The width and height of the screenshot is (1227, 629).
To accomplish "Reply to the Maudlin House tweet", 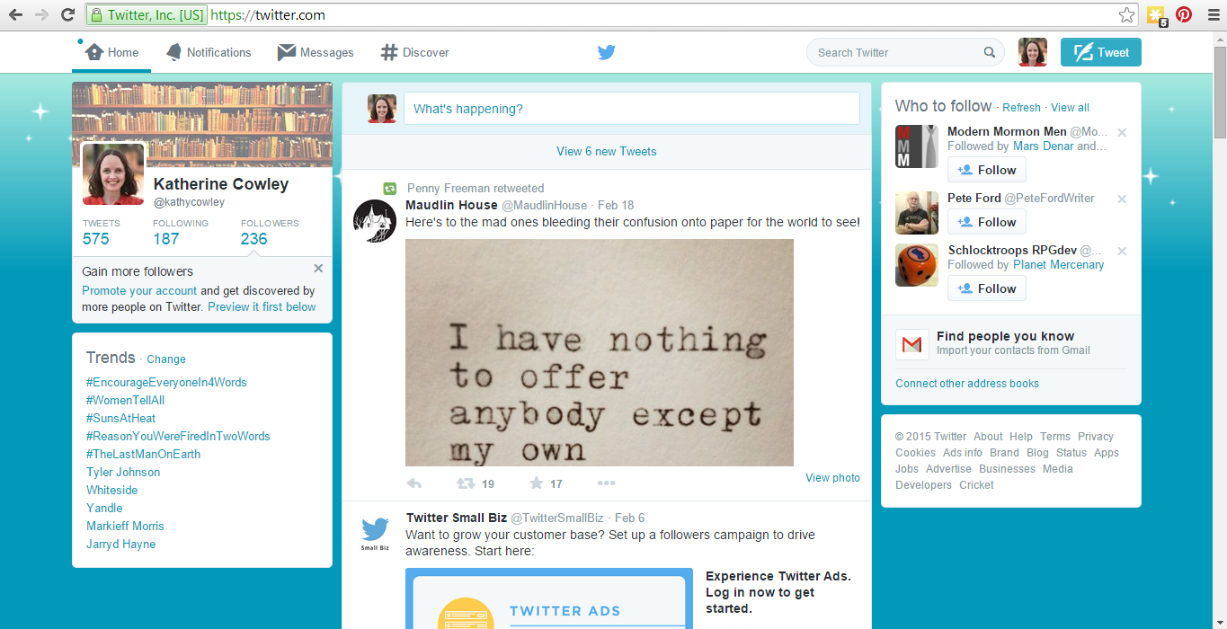I will [414, 483].
